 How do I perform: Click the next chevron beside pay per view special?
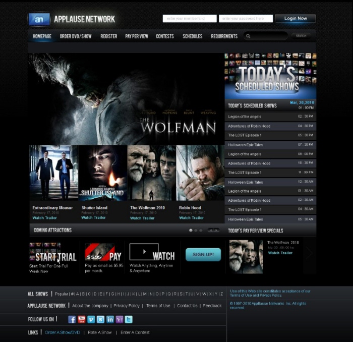point(310,253)
